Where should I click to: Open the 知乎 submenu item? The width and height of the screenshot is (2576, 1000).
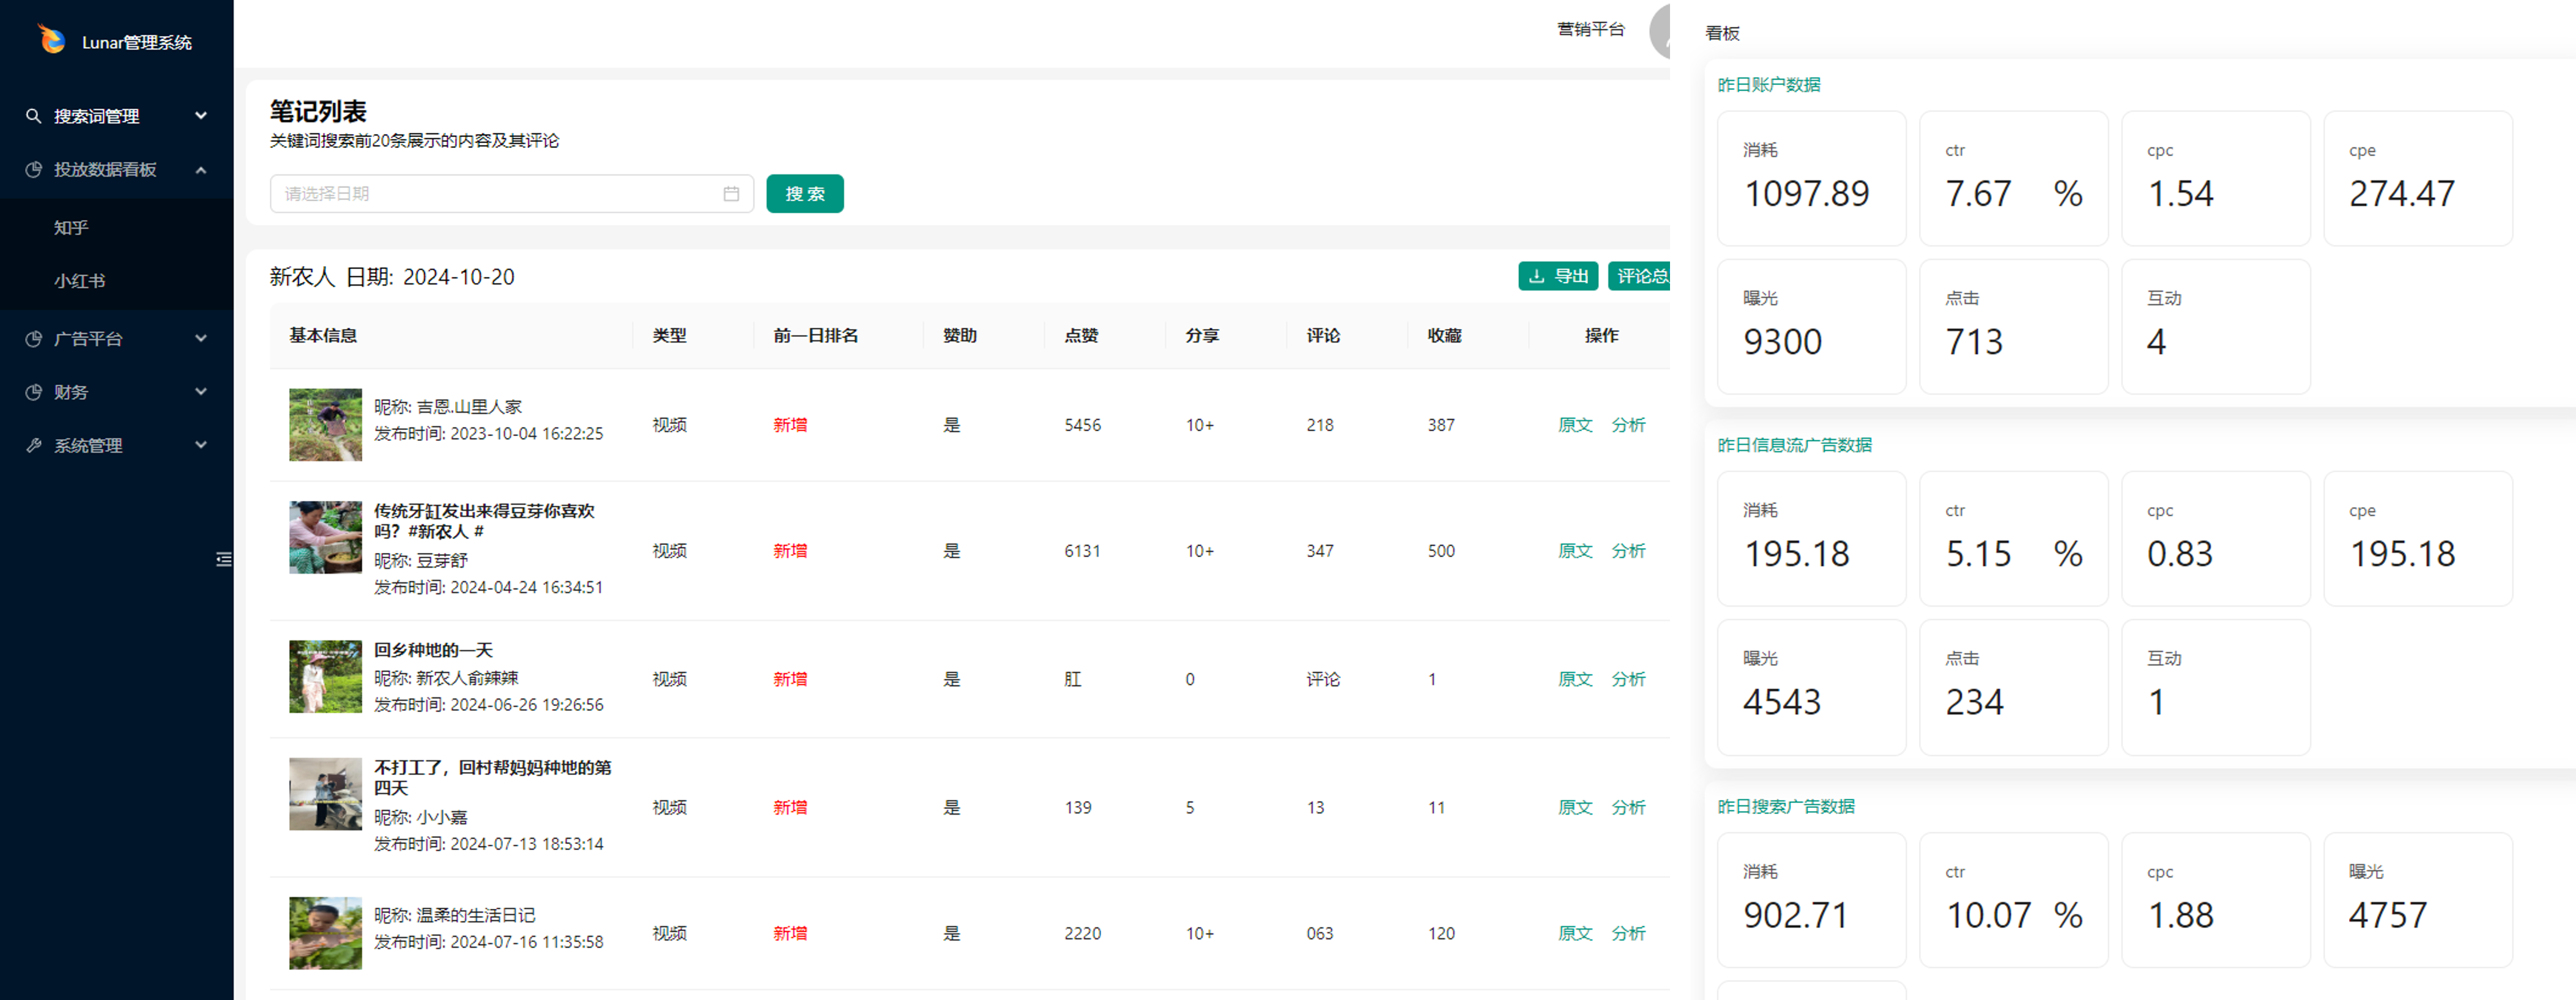[71, 228]
